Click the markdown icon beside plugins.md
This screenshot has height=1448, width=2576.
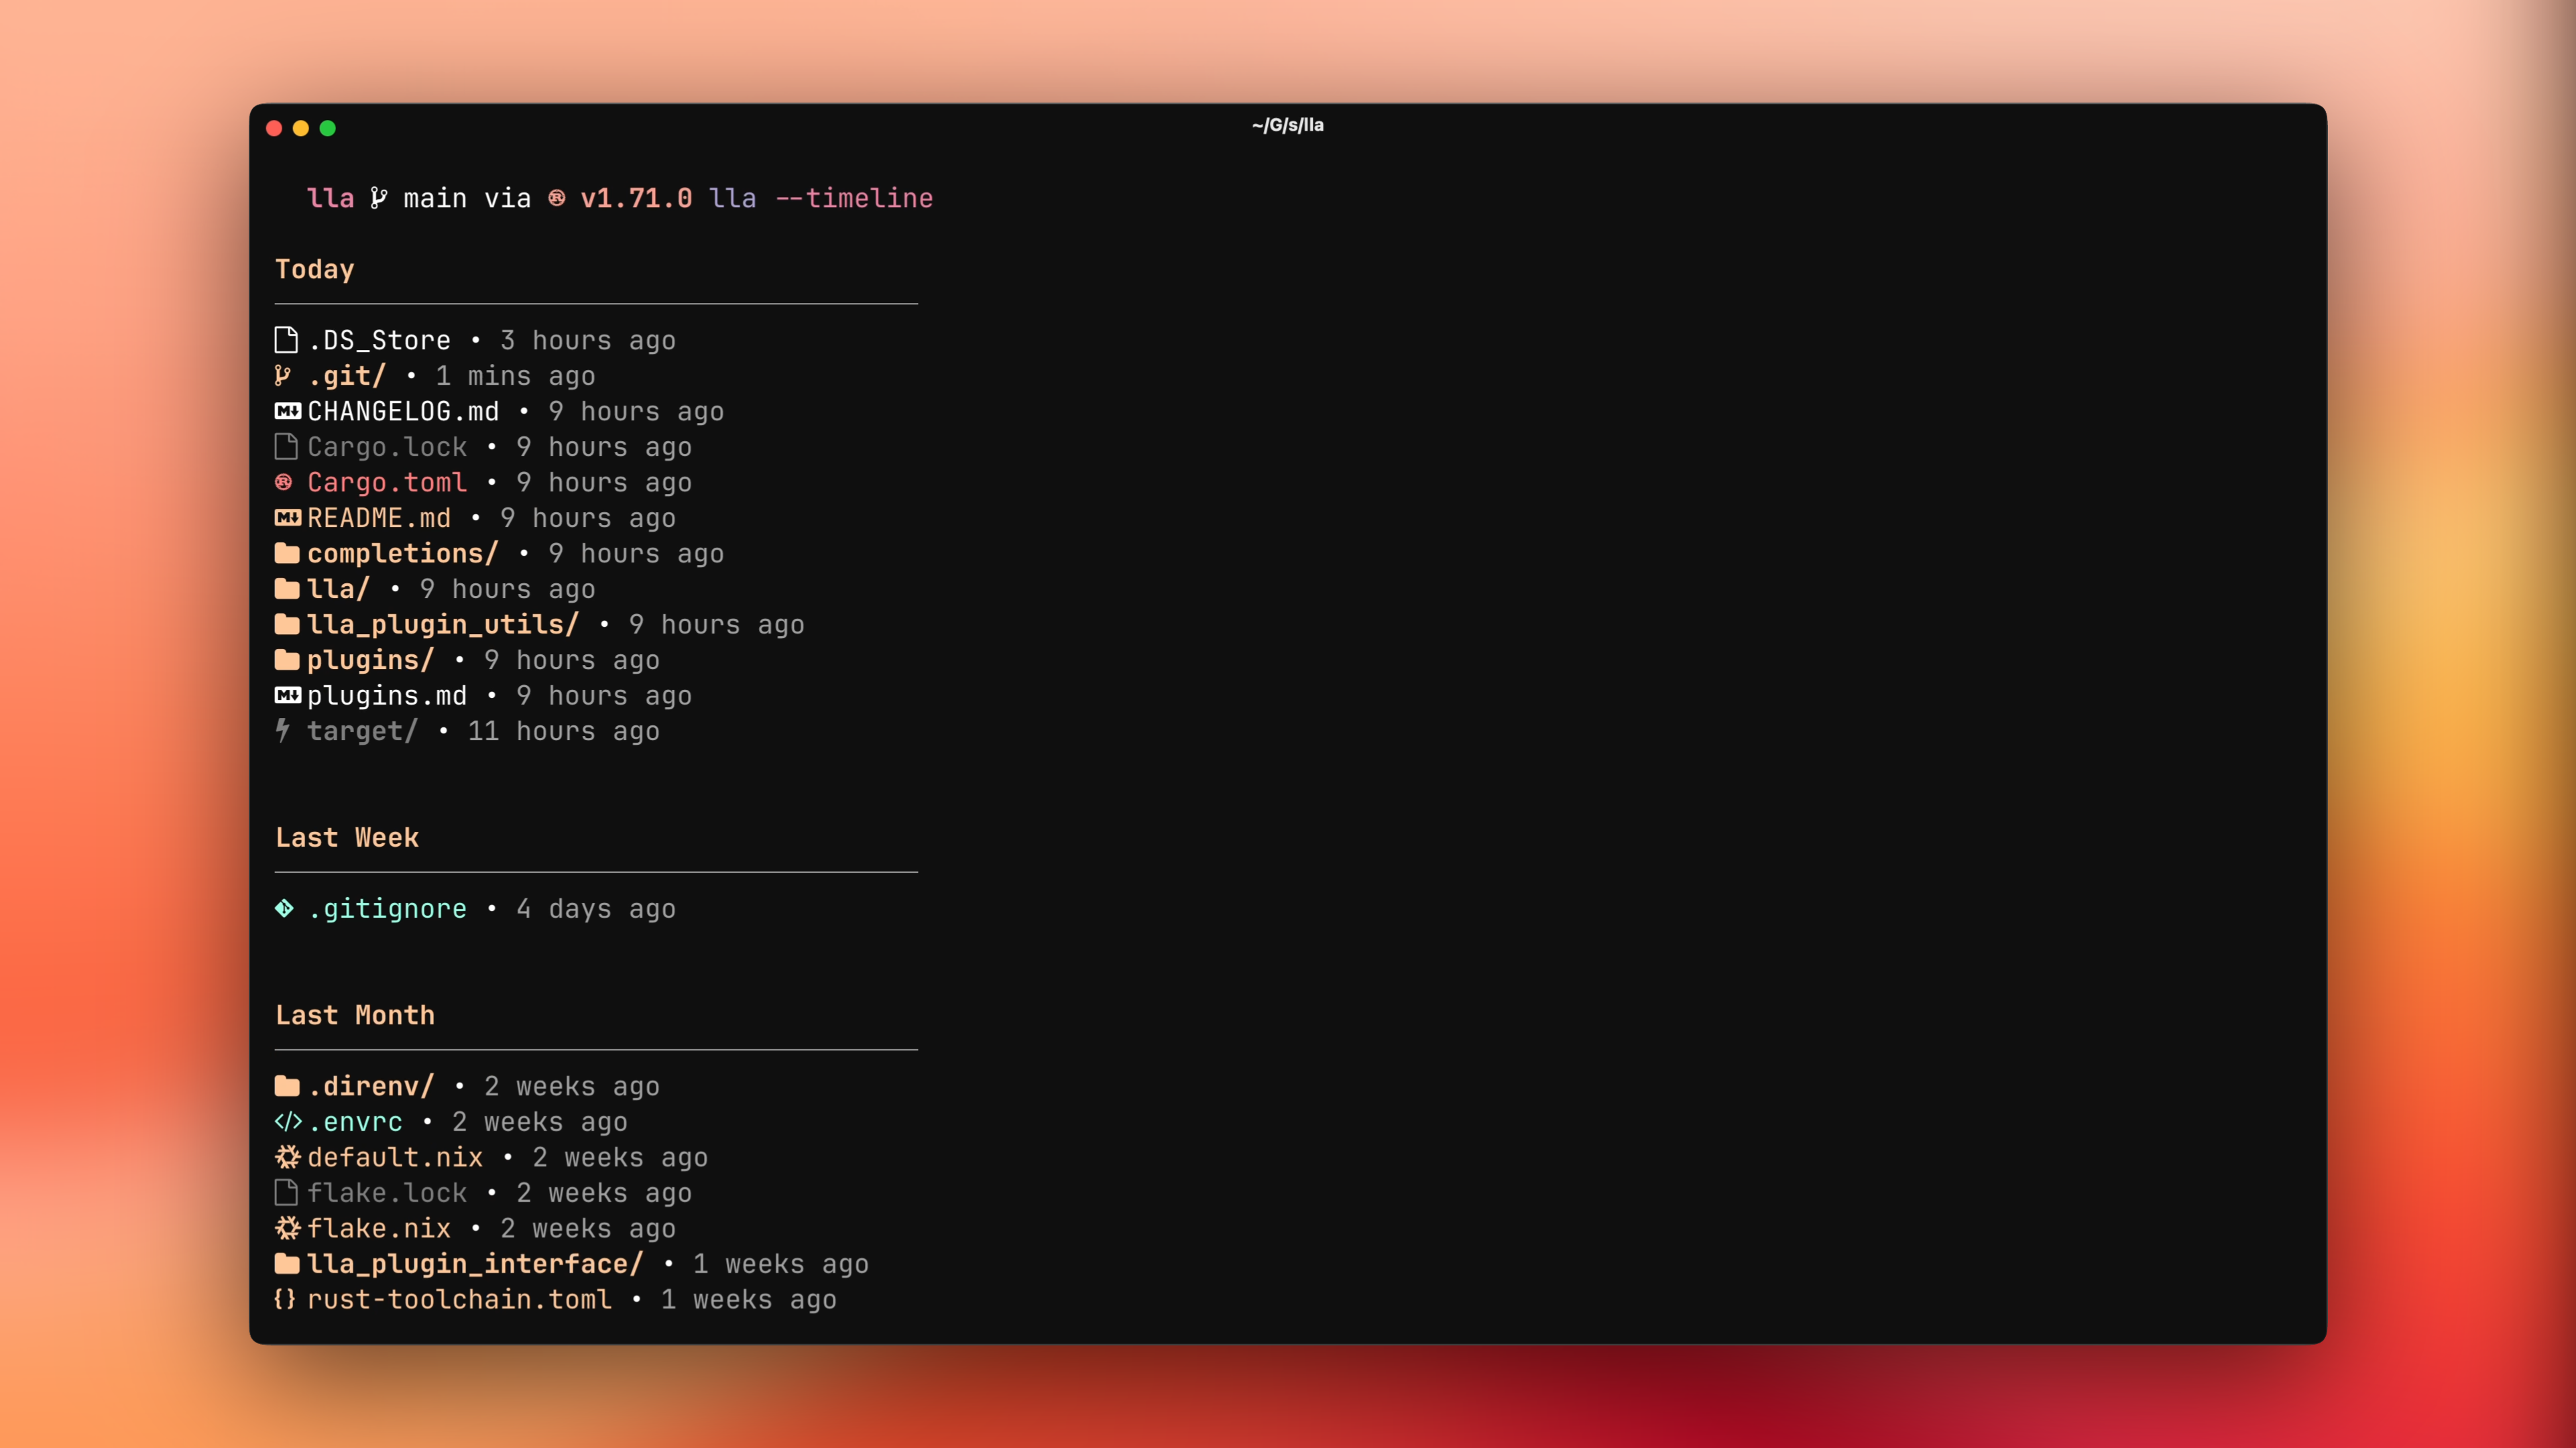click(288, 695)
